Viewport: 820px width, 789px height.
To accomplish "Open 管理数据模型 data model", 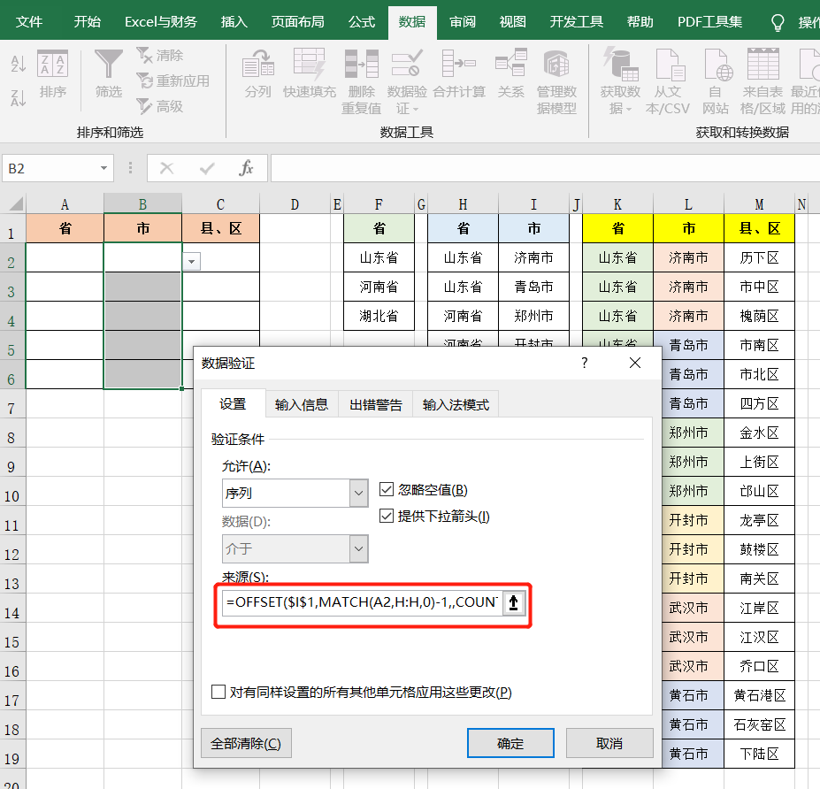I will tap(556, 82).
